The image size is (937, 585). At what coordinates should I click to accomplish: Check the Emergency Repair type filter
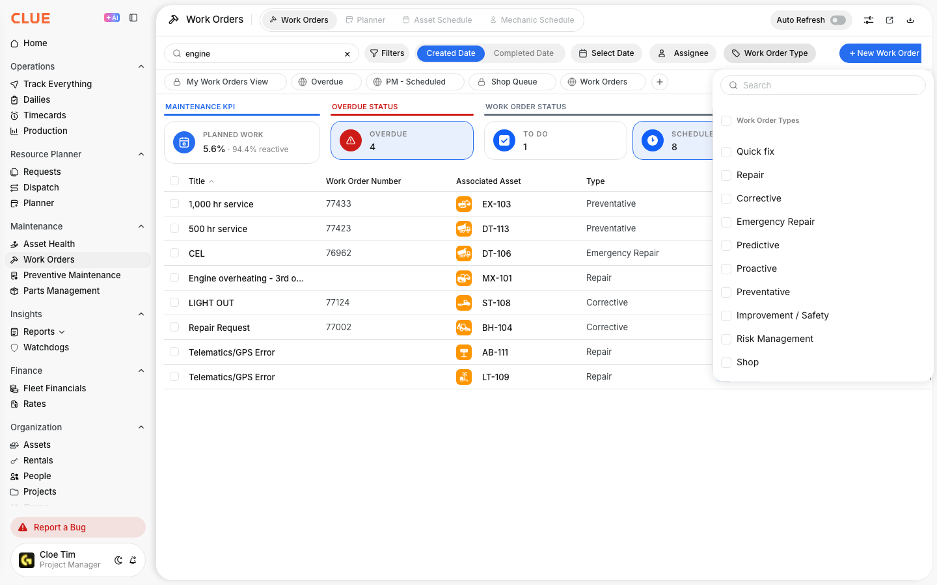726,222
